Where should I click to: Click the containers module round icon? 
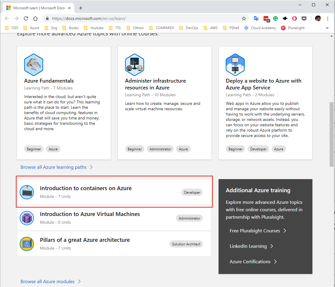[x=27, y=192]
